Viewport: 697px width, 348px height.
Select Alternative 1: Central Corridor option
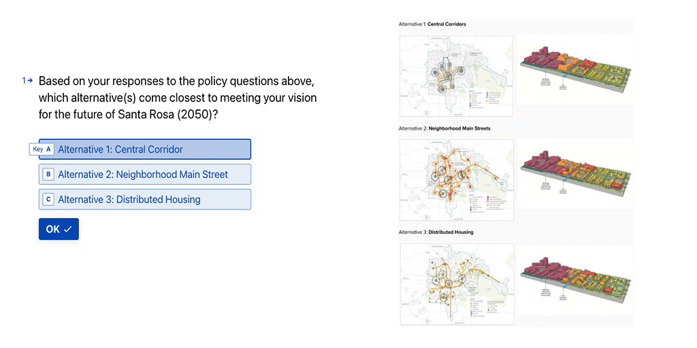(x=145, y=149)
